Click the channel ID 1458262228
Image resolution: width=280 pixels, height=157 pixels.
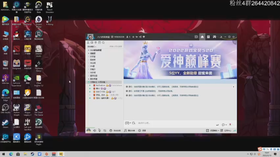coord(119,37)
